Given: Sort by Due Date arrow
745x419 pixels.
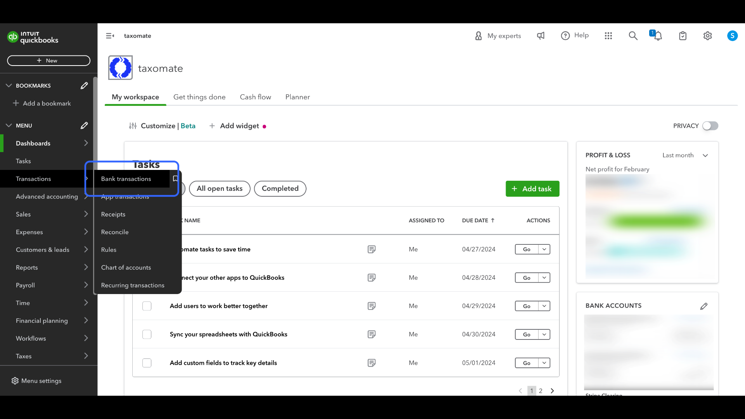Looking at the screenshot, I should tap(493, 220).
